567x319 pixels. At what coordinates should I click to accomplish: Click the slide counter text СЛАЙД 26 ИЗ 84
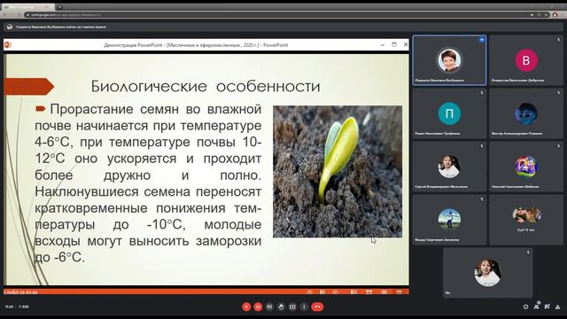pyautogui.click(x=20, y=292)
